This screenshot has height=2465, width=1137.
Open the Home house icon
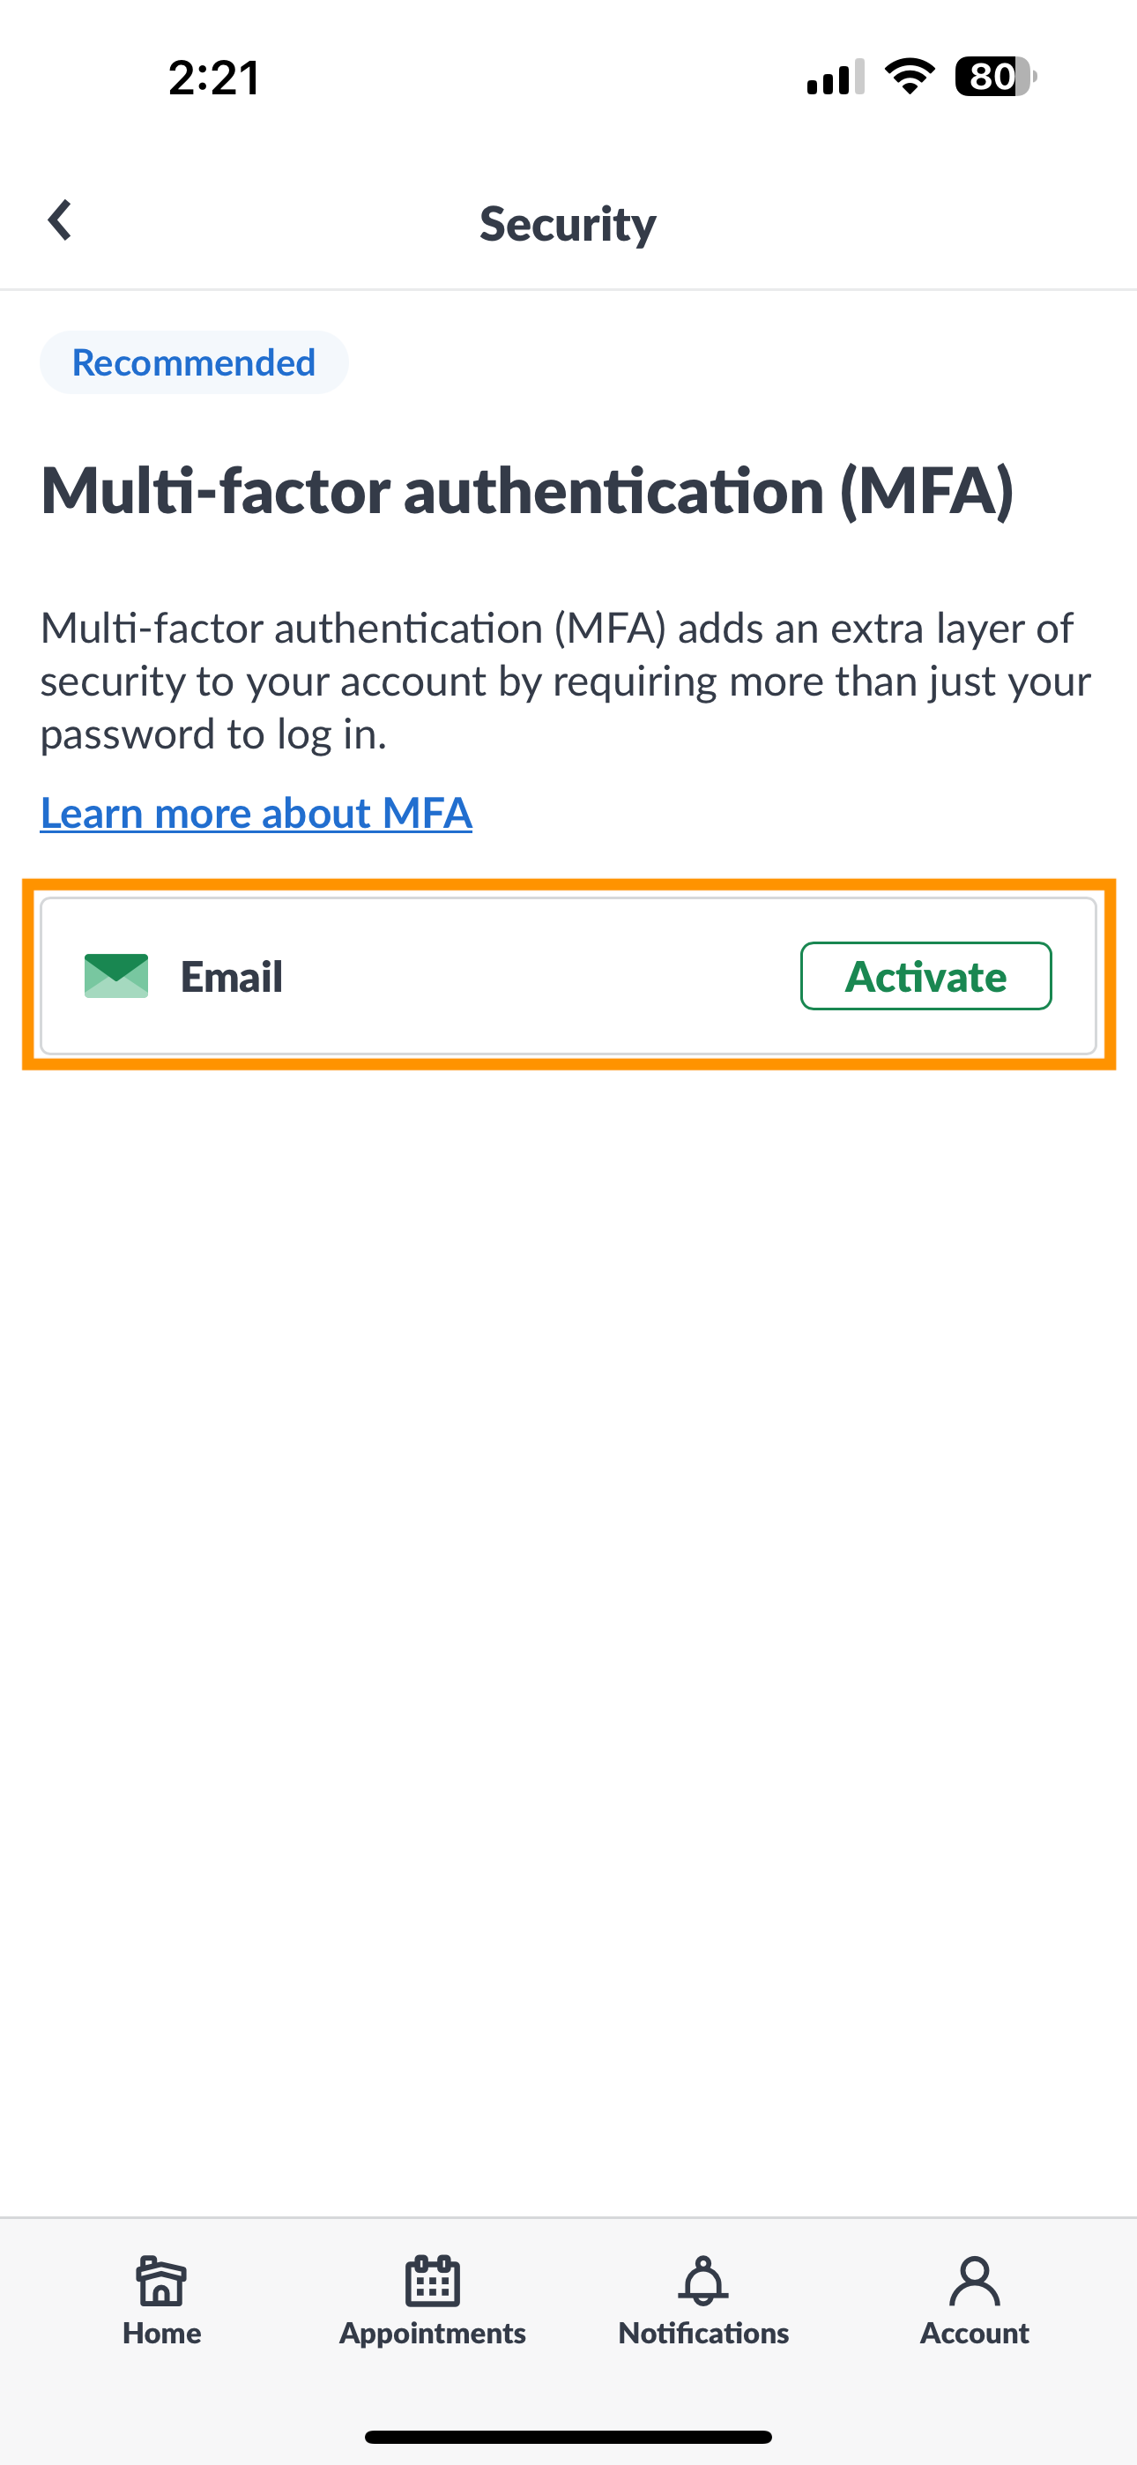[162, 2282]
